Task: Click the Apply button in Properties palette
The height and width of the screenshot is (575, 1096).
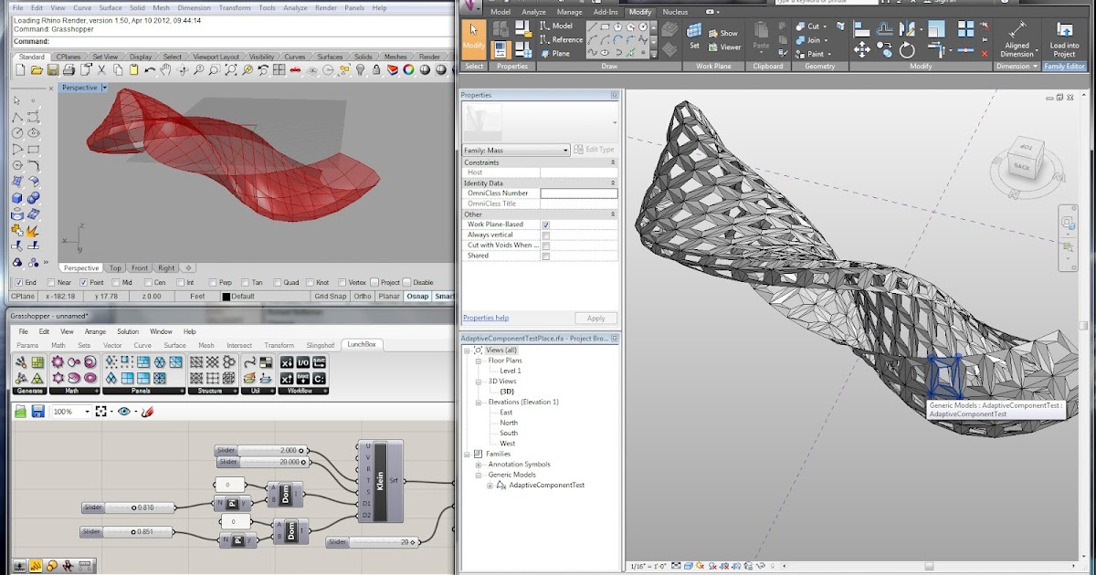Action: point(595,318)
